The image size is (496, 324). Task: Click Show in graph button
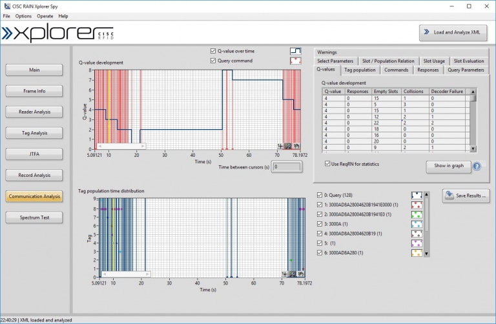(449, 166)
